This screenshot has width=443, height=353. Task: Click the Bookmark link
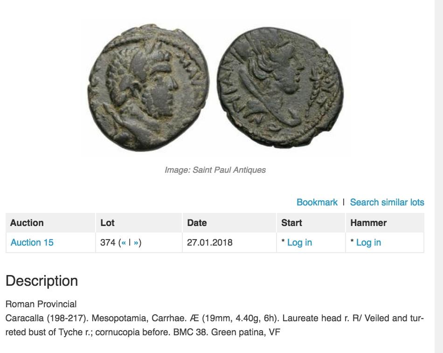pos(317,202)
